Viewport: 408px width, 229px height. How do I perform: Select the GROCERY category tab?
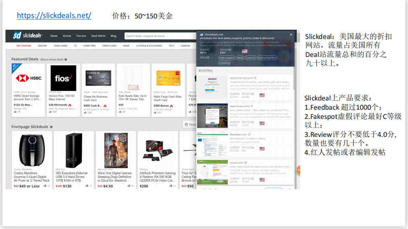[42, 46]
